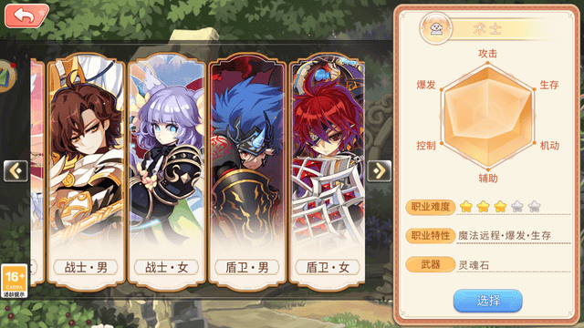Click the 盾卫·女 name label
This screenshot has height=328, width=584.
pos(327,267)
